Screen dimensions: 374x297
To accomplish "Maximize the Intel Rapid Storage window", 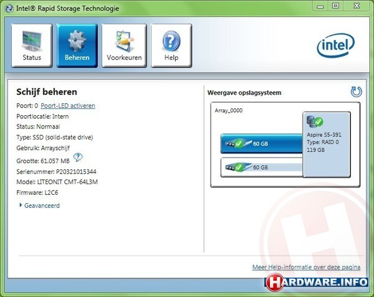I will pyautogui.click(x=335, y=6).
